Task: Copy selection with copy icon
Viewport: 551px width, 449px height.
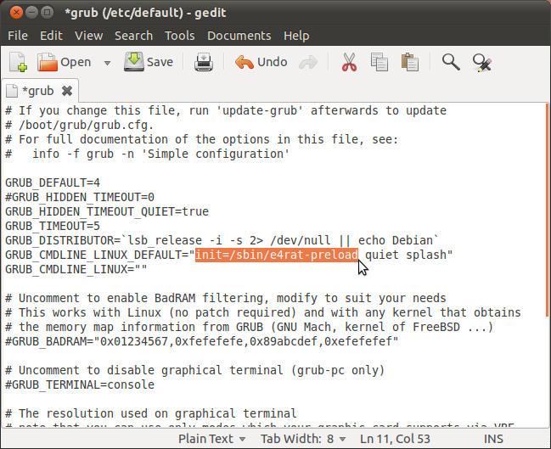Action: [380, 62]
